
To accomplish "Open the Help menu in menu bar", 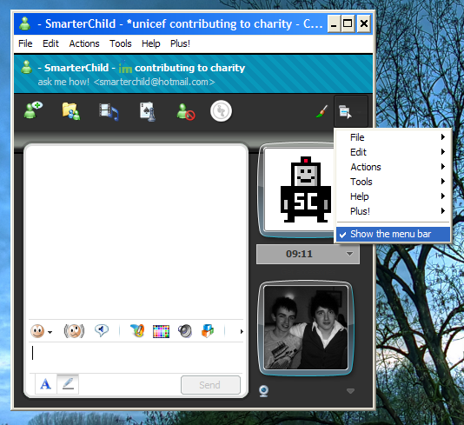I will [x=150, y=43].
